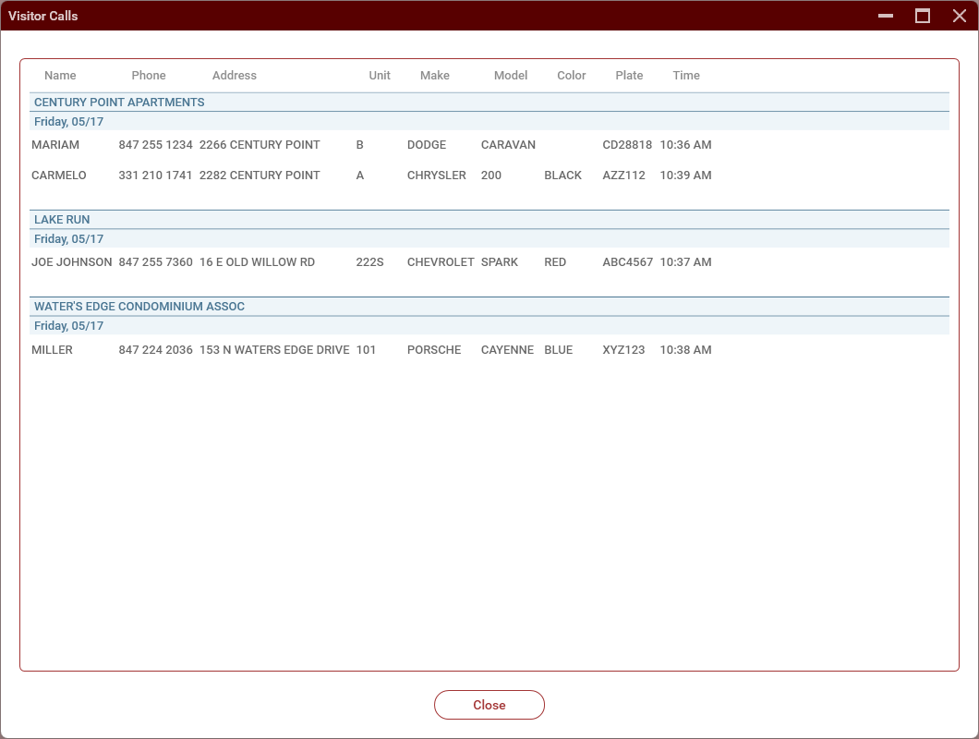The height and width of the screenshot is (739, 979).
Task: Collapse Water's Edge Condominium Assoc group
Action: (139, 307)
